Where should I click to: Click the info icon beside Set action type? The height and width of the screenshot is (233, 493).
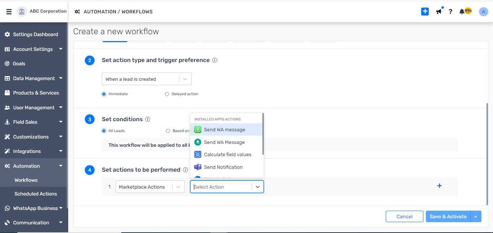pyautogui.click(x=215, y=60)
